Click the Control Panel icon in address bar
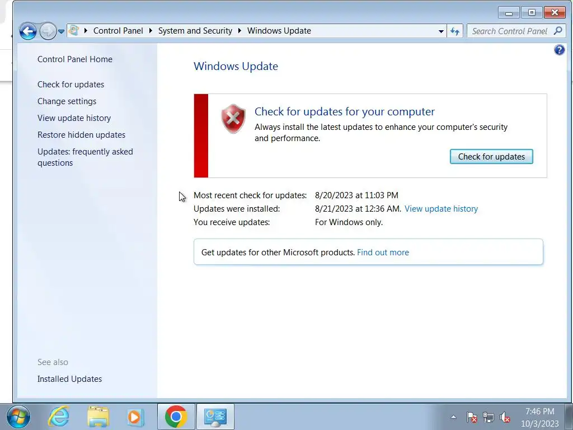 pyautogui.click(x=73, y=31)
